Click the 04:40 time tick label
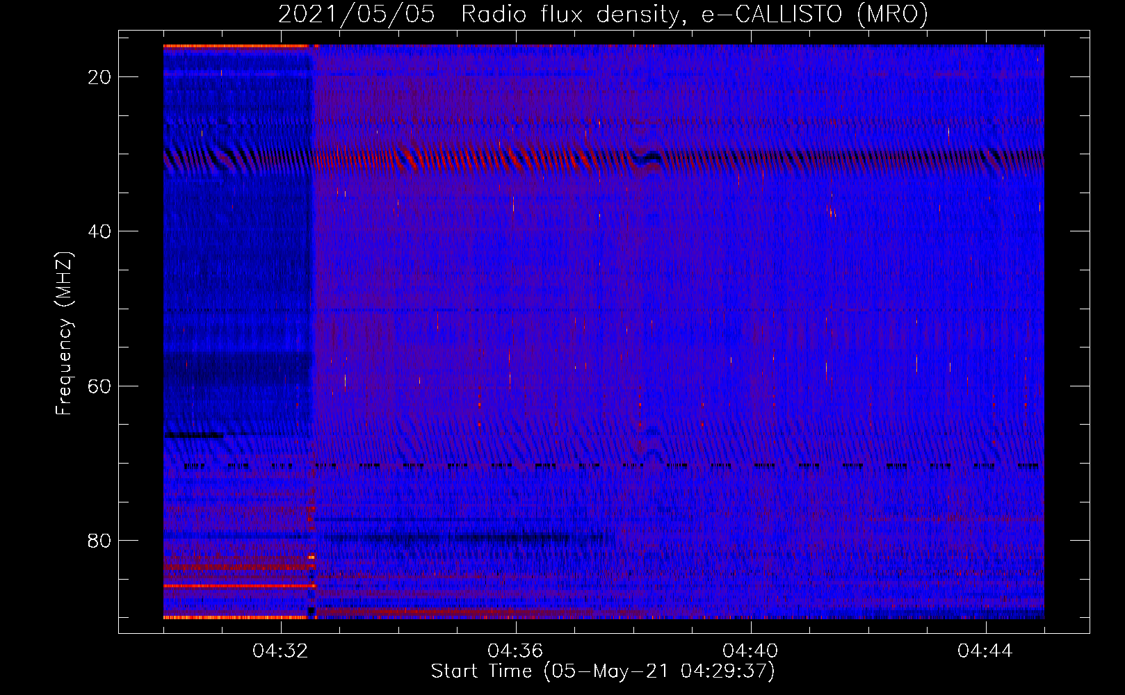1125x695 pixels. pos(751,651)
